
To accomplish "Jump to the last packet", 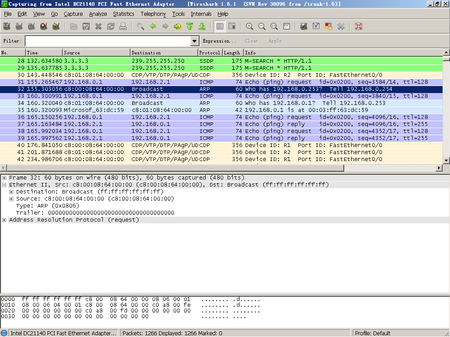I will 202,26.
